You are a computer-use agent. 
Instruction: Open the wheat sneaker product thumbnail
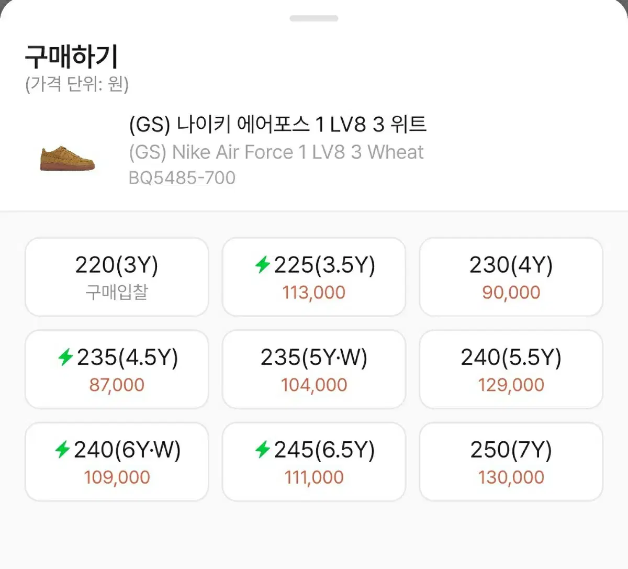[x=68, y=158]
